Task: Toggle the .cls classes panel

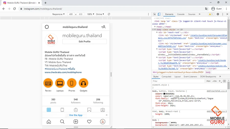Action: pyautogui.click(x=214, y=81)
